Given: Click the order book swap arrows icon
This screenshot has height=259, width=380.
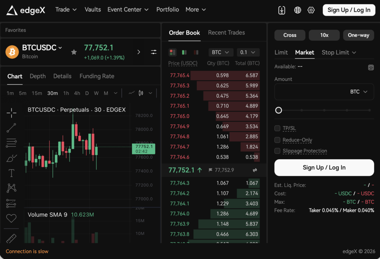Looking at the screenshot, I should pyautogui.click(x=255, y=170).
